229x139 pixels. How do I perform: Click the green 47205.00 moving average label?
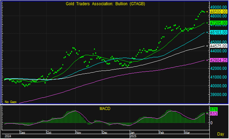coord(218,23)
